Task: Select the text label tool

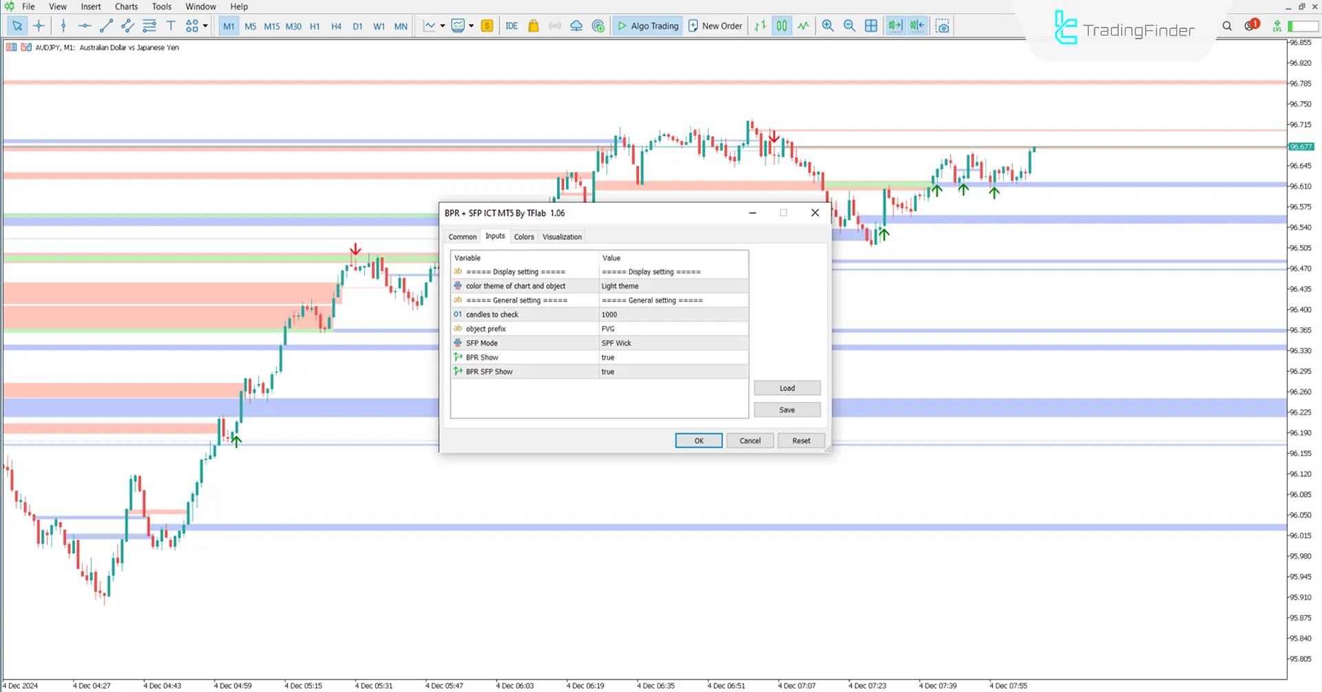Action: (171, 26)
